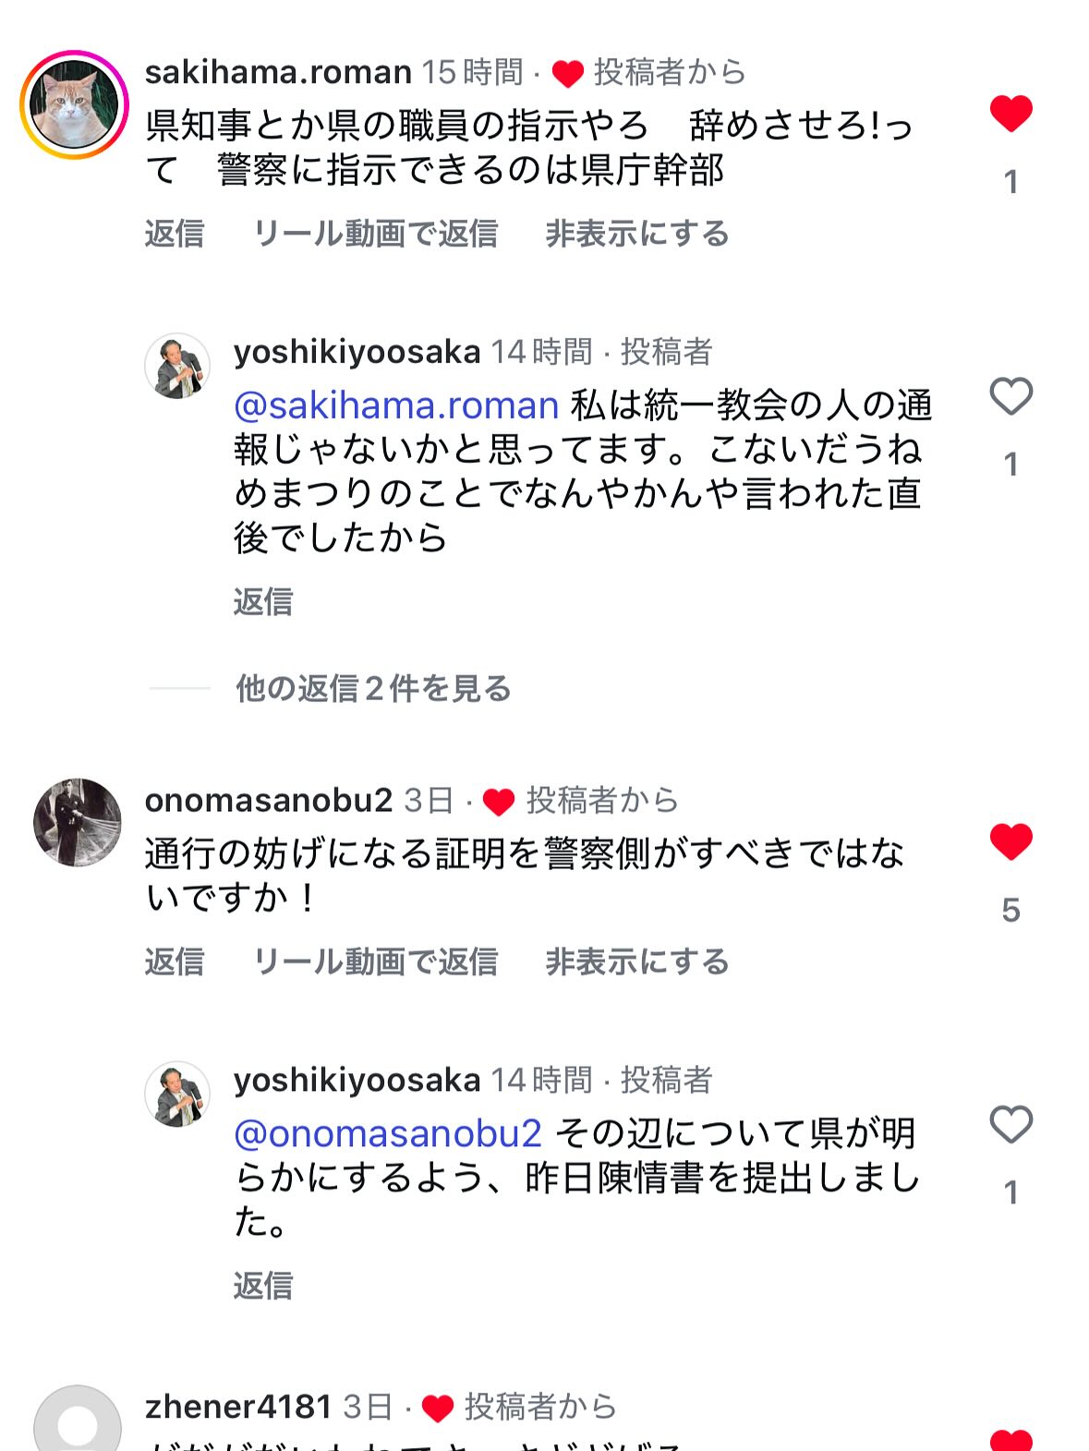This screenshot has height=1451, width=1089.
Task: Reply to sakihama.roman's comment via 返信
Action: [x=174, y=234]
